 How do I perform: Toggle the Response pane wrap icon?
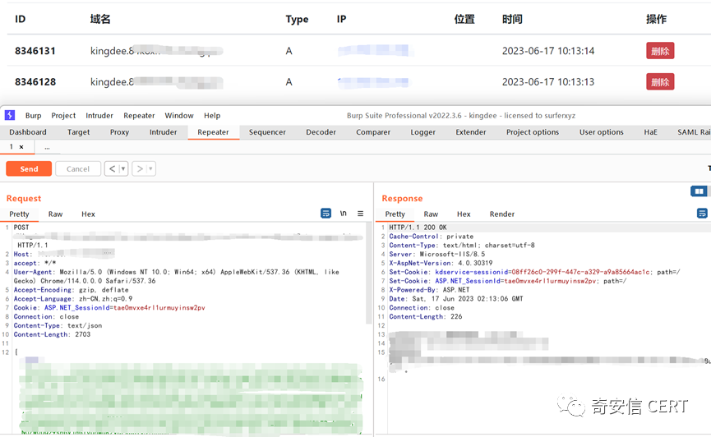pyautogui.click(x=702, y=213)
